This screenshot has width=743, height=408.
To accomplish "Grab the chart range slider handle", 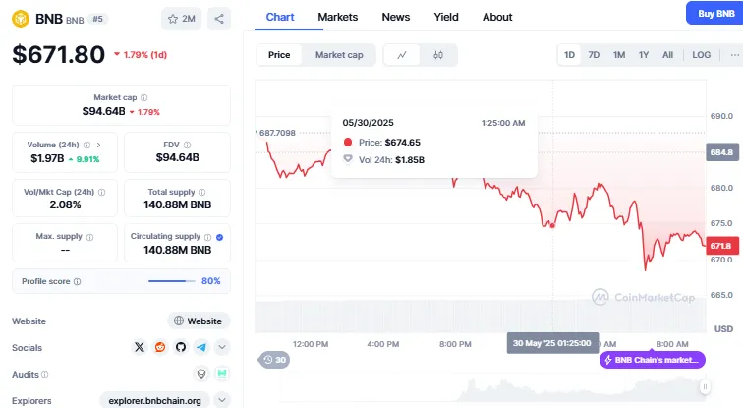I will pyautogui.click(x=705, y=387).
